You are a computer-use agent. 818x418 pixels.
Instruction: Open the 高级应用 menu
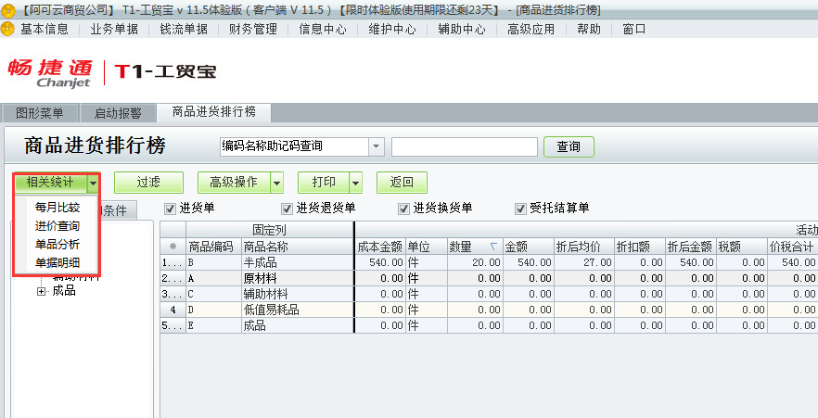pyautogui.click(x=531, y=29)
